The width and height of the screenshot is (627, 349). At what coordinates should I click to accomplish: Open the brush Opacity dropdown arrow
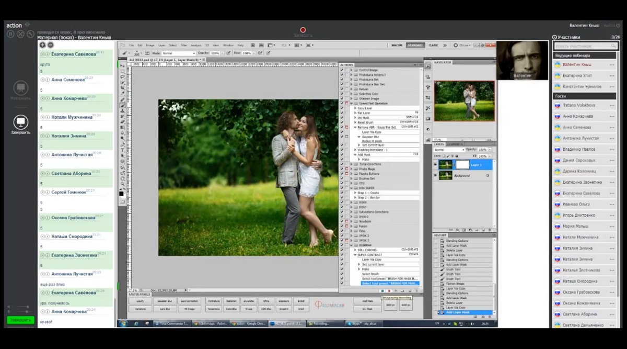[x=222, y=53]
